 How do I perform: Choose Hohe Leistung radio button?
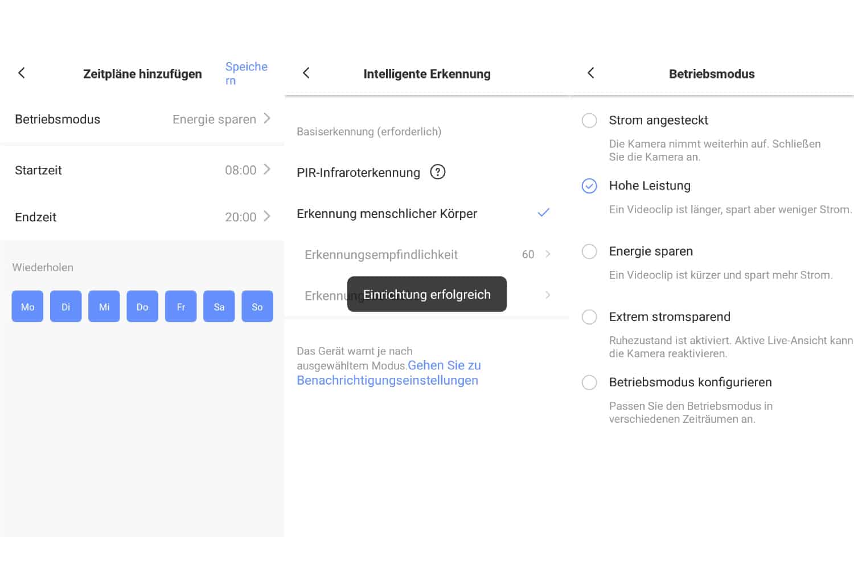click(589, 186)
